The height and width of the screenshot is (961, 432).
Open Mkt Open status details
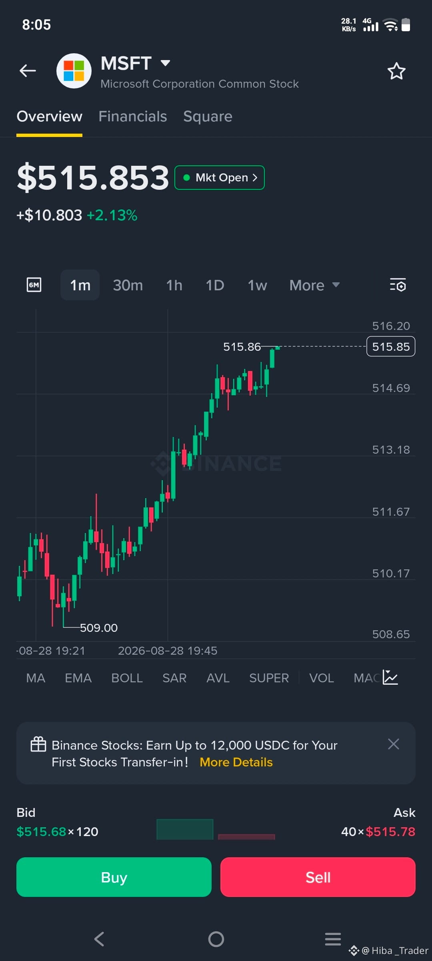[x=220, y=177]
